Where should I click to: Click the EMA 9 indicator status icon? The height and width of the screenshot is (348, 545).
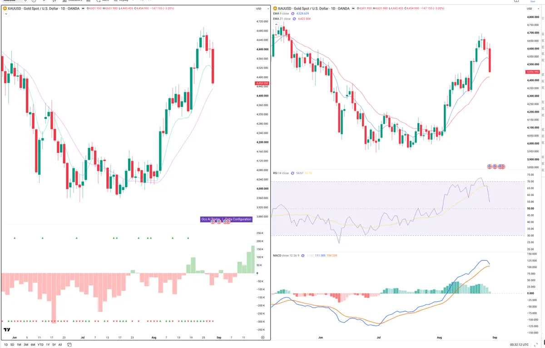[294, 14]
